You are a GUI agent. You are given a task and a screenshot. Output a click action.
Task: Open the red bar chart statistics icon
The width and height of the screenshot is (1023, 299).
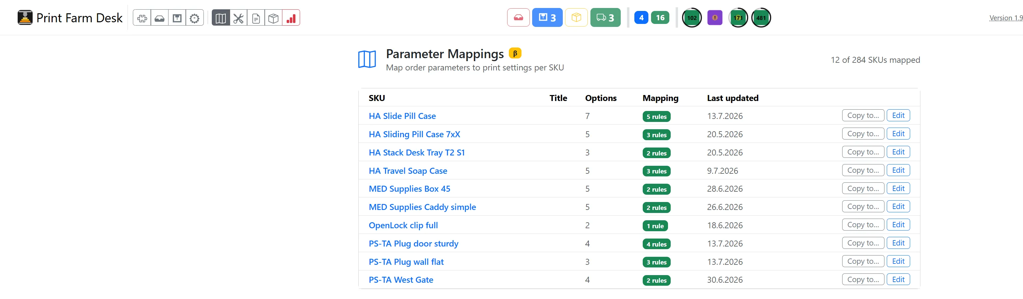(291, 18)
